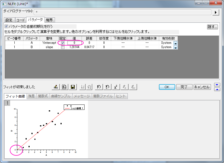Click the 隠す... button
This screenshot has width=224, height=163.
coord(213,27)
